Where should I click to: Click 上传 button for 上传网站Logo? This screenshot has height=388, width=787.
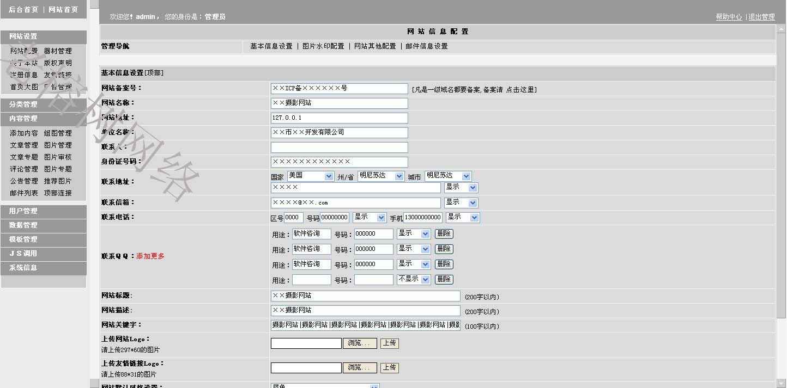[x=389, y=343]
